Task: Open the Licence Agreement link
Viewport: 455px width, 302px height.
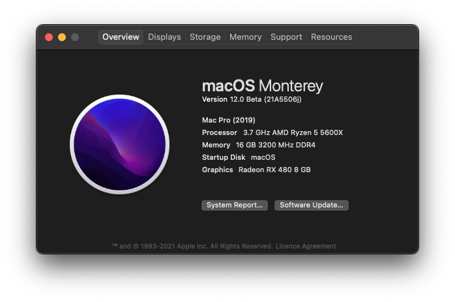Action: [306, 247]
